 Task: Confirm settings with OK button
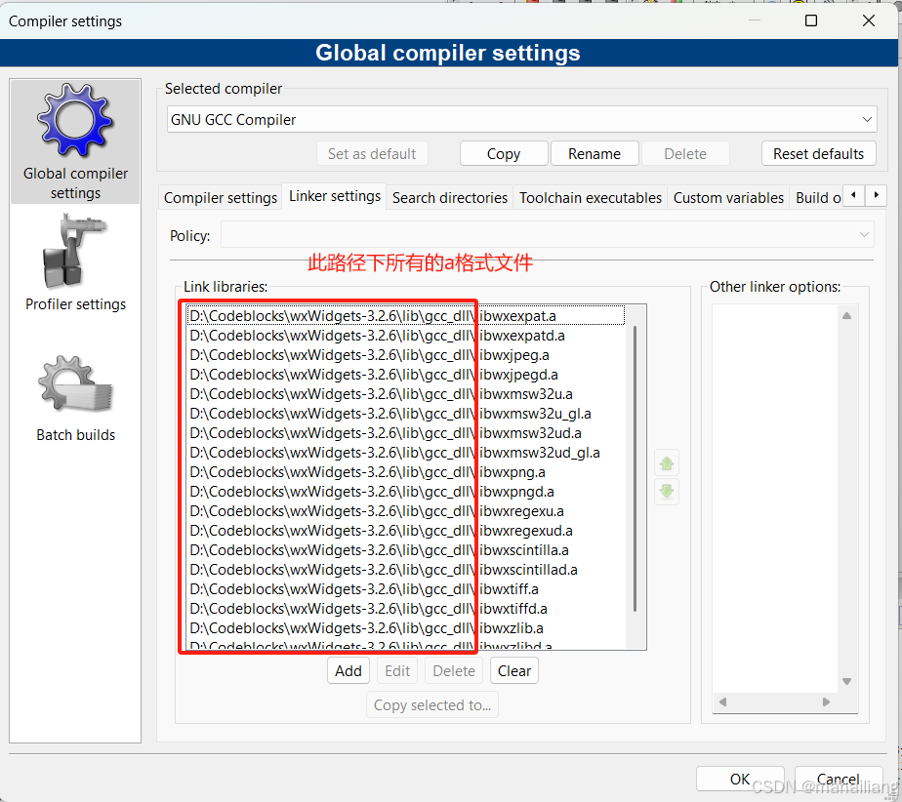[x=740, y=779]
